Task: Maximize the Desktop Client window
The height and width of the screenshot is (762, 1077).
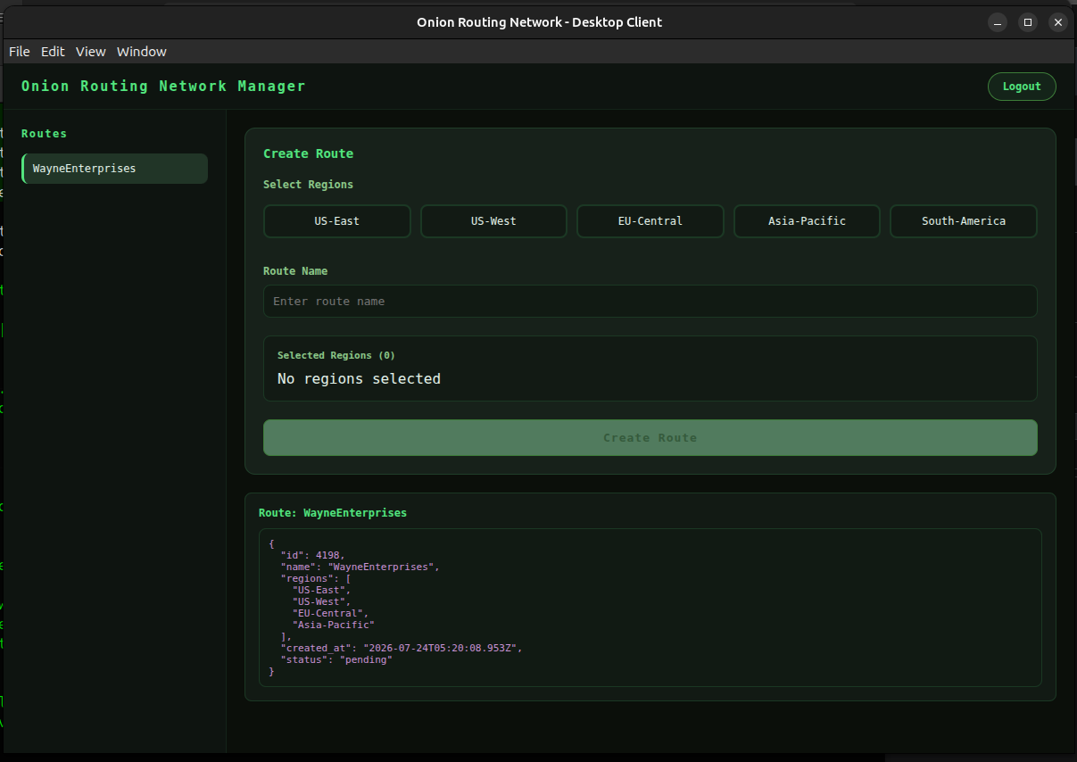Action: tap(1028, 22)
